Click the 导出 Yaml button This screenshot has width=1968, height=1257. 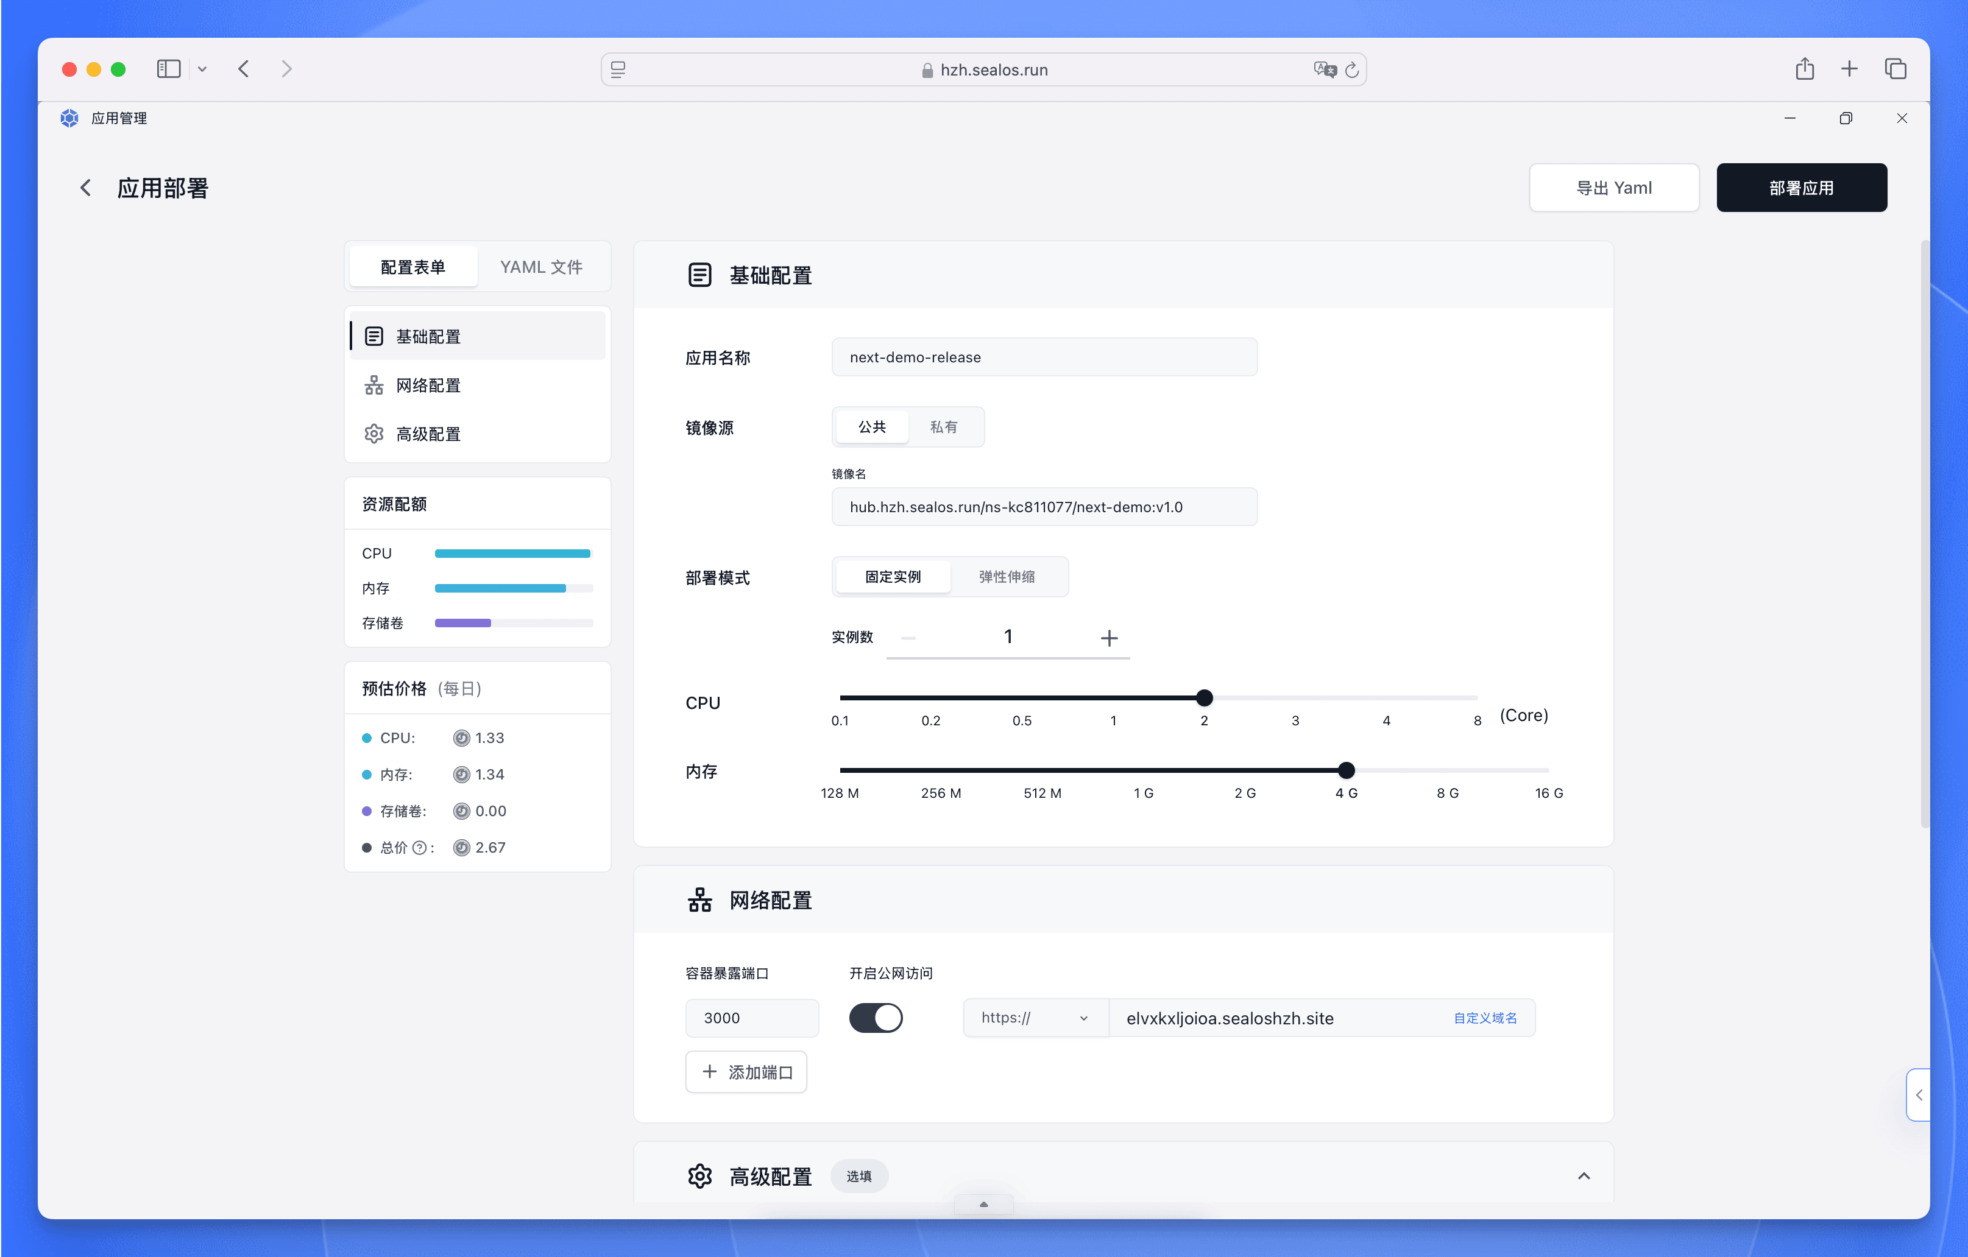1614,188
